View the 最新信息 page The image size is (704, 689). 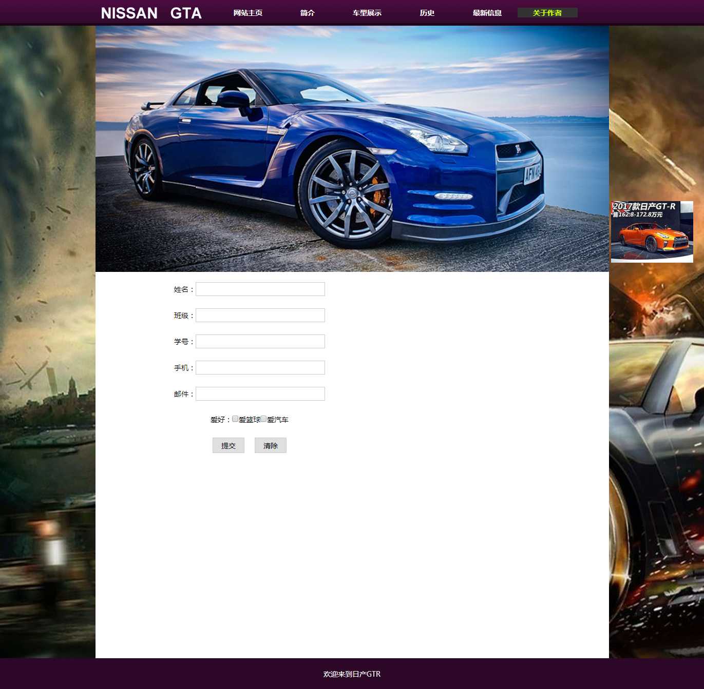pos(487,13)
